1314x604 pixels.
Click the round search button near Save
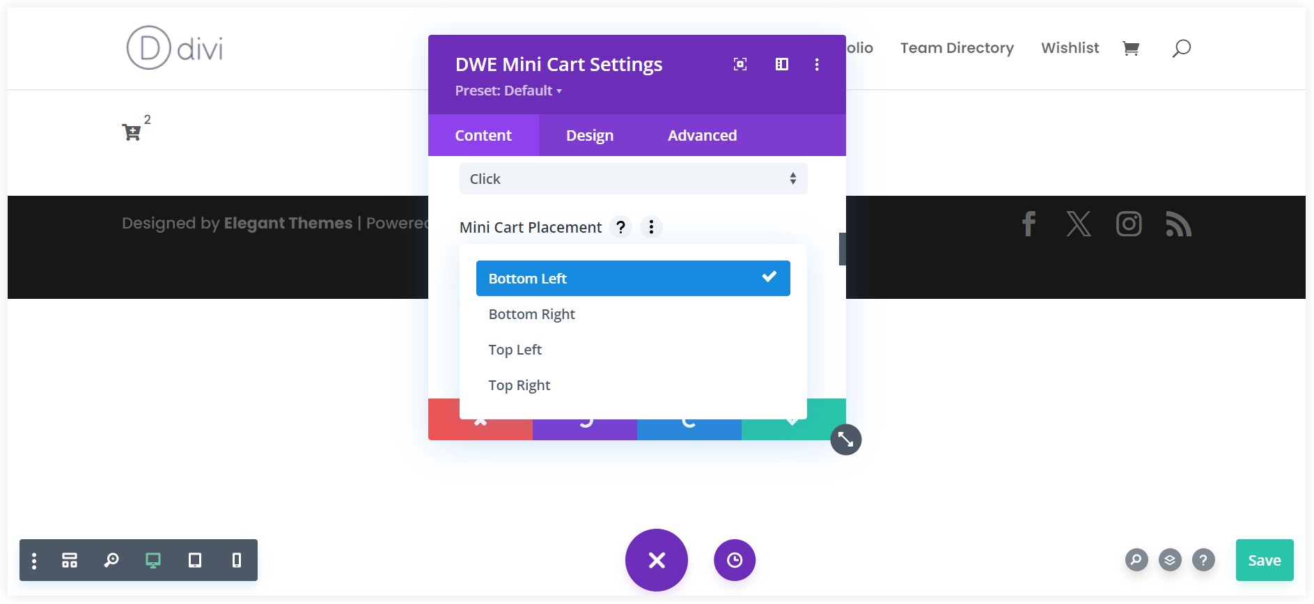point(1136,559)
